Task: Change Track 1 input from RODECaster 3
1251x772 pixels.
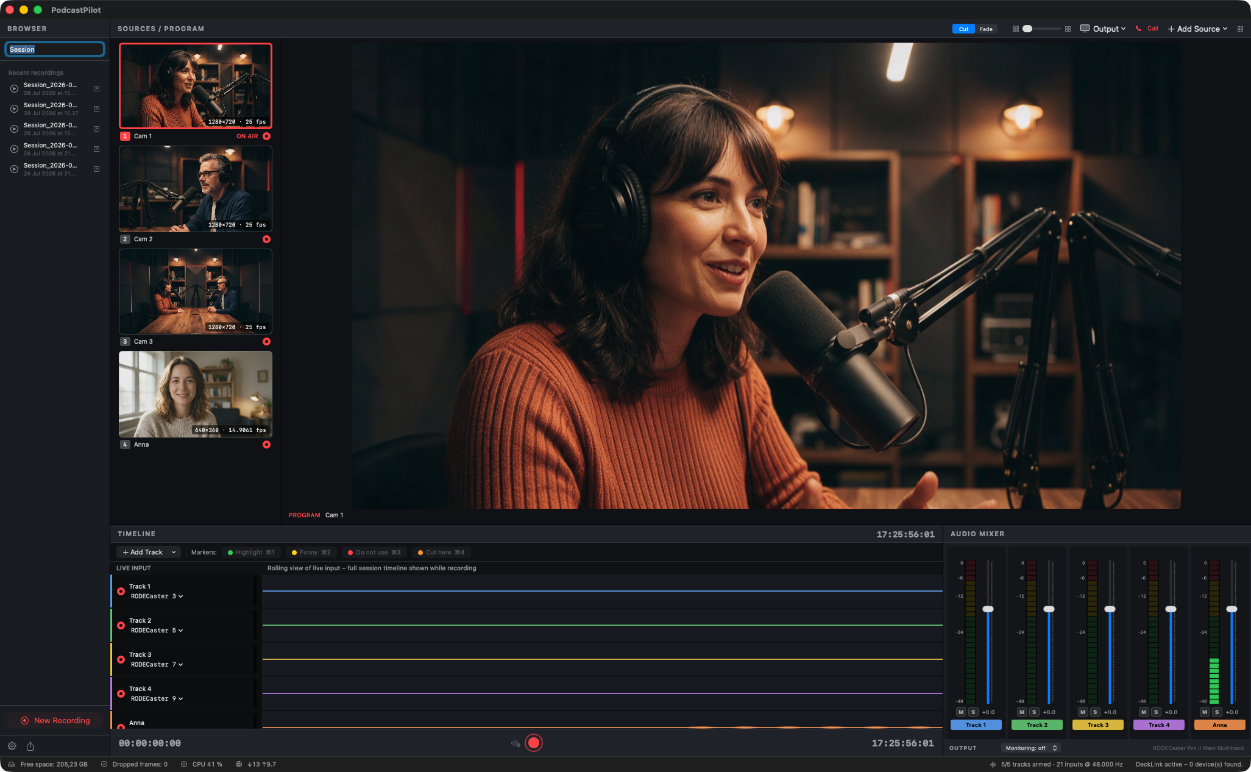Action: click(157, 597)
